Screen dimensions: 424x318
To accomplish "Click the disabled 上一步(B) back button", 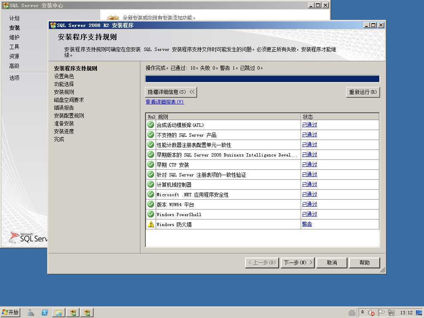I will click(262, 263).
